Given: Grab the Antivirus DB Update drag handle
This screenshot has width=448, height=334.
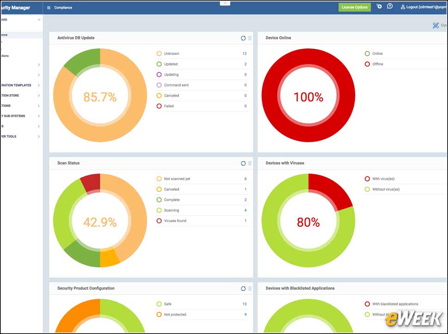Looking at the screenshot, I should [250, 38].
